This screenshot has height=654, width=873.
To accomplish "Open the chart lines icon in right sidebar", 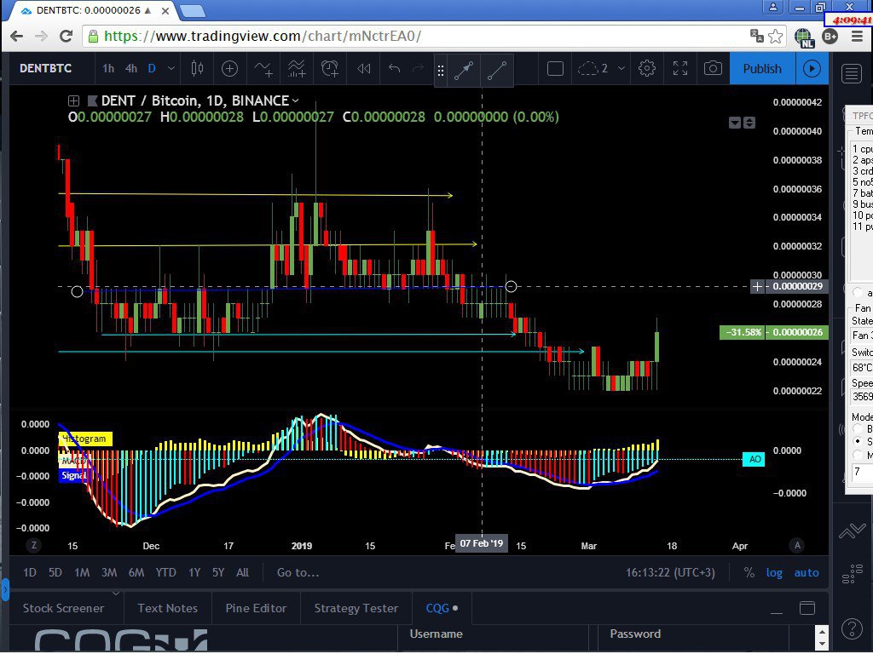I will pos(852,531).
